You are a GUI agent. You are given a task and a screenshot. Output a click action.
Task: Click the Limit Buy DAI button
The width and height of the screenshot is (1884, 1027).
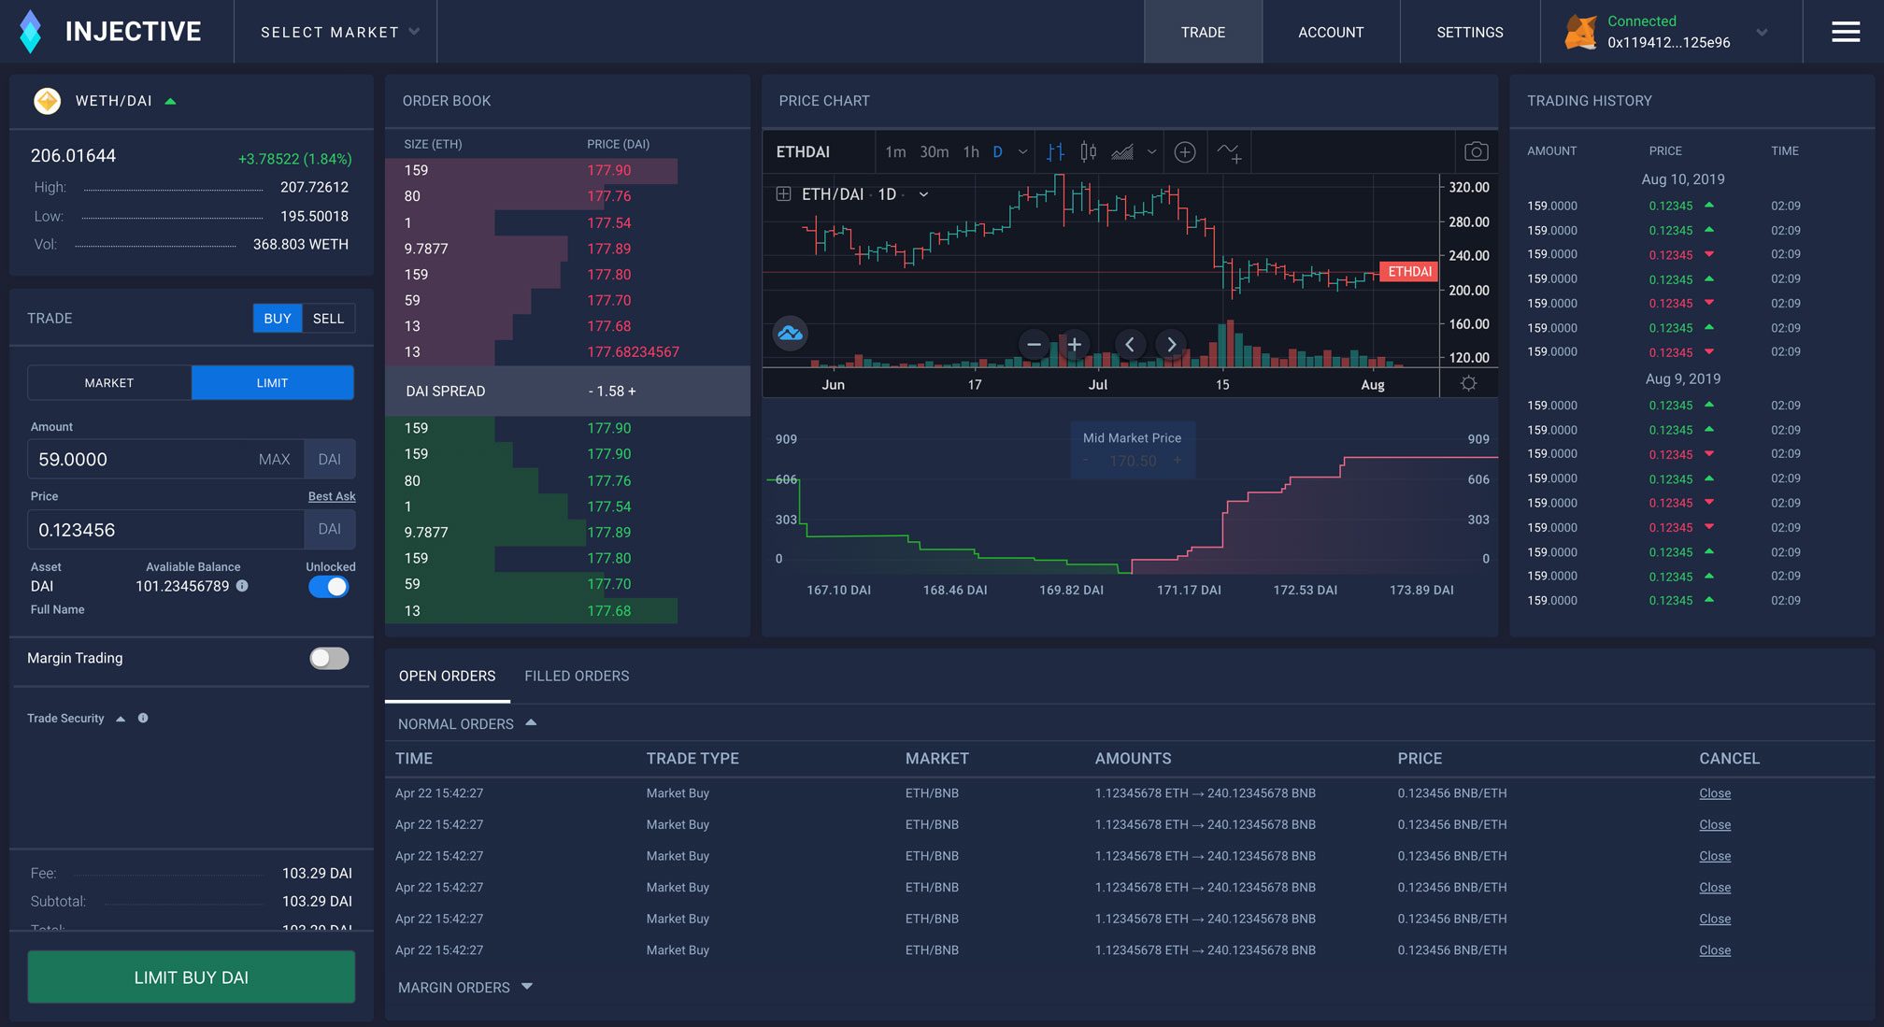tap(191, 977)
